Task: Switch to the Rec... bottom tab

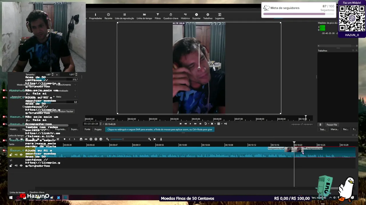Action: coord(346,130)
